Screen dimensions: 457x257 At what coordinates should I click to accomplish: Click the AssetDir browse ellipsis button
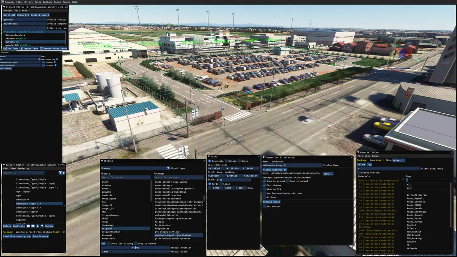coord(43,62)
